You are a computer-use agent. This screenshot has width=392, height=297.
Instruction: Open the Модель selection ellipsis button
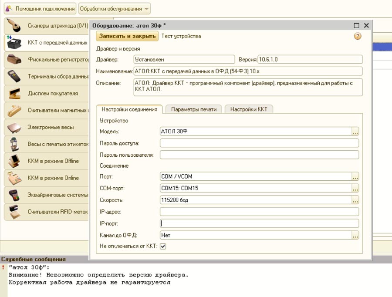pos(355,132)
